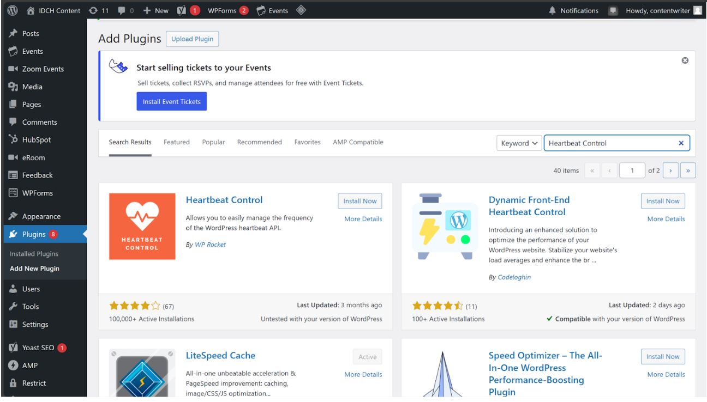This screenshot has width=707, height=402.
Task: View More Details for LiteSpeed Cache
Action: click(x=363, y=374)
